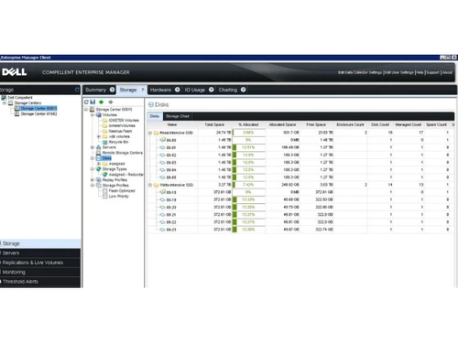Collapse the Write-Intensive SSD group row
The image size is (458, 343).
[x=150, y=185]
